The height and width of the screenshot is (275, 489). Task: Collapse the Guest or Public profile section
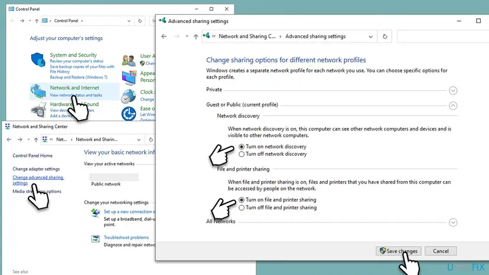point(453,106)
